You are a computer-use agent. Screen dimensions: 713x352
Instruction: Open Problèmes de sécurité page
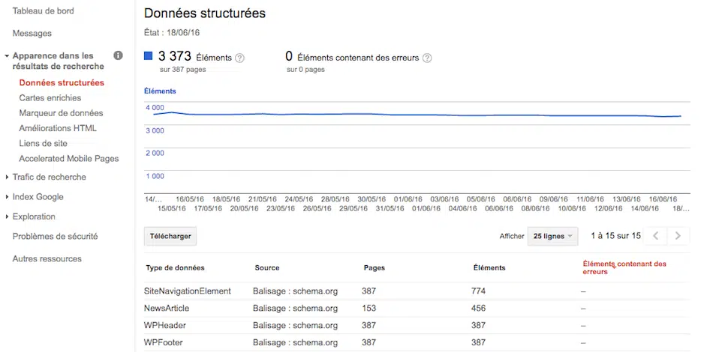(56, 237)
